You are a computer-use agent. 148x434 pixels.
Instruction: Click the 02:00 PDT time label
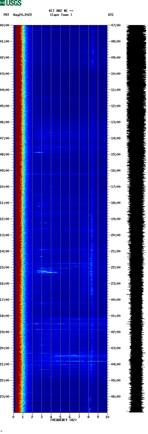(x=5, y=58)
